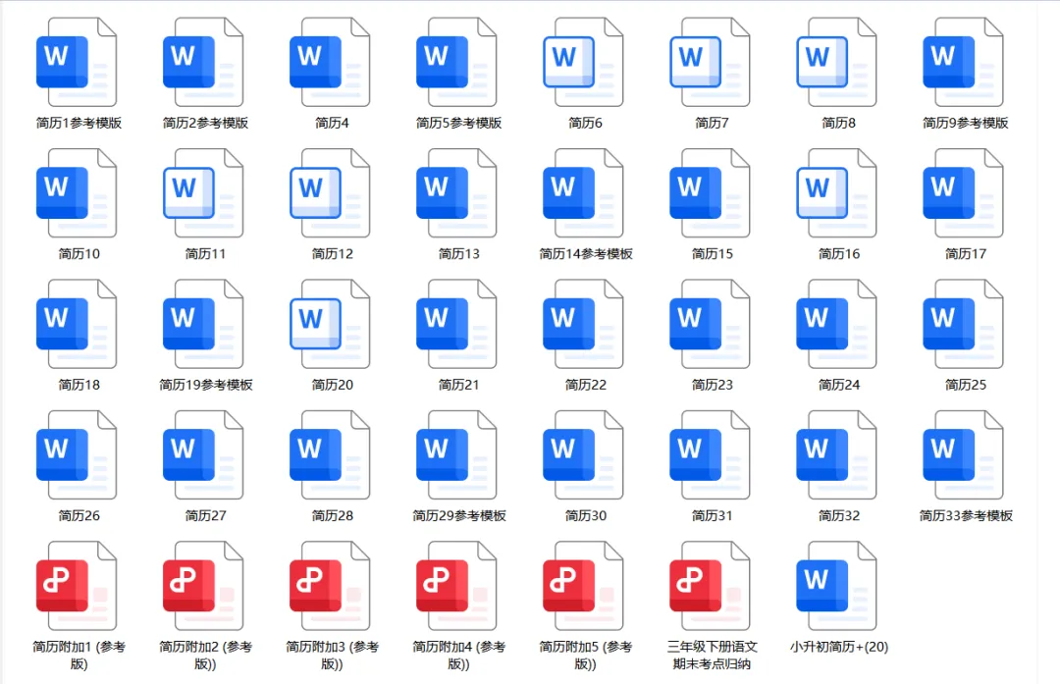Click the label 简历19参考模板
Screen dimensions: 1060x684
click(206, 386)
